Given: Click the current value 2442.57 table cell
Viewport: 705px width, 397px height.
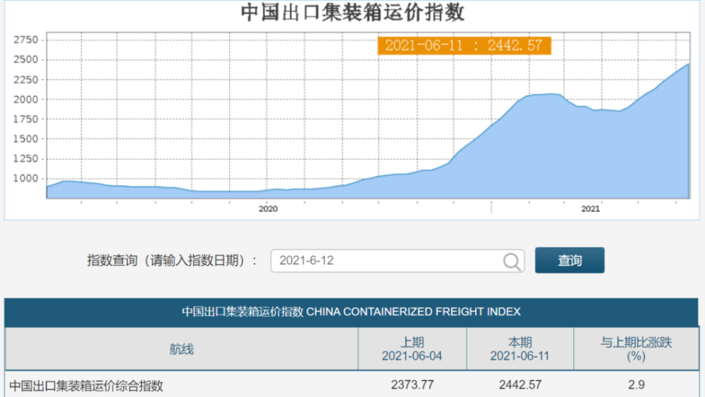Looking at the screenshot, I should (520, 385).
